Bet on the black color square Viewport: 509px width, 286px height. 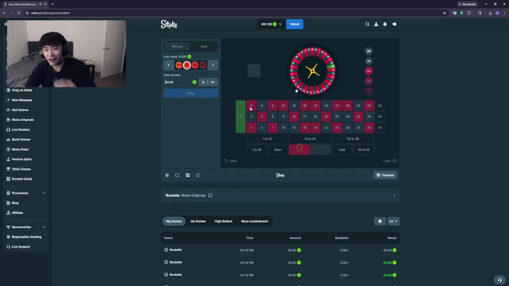click(x=321, y=150)
